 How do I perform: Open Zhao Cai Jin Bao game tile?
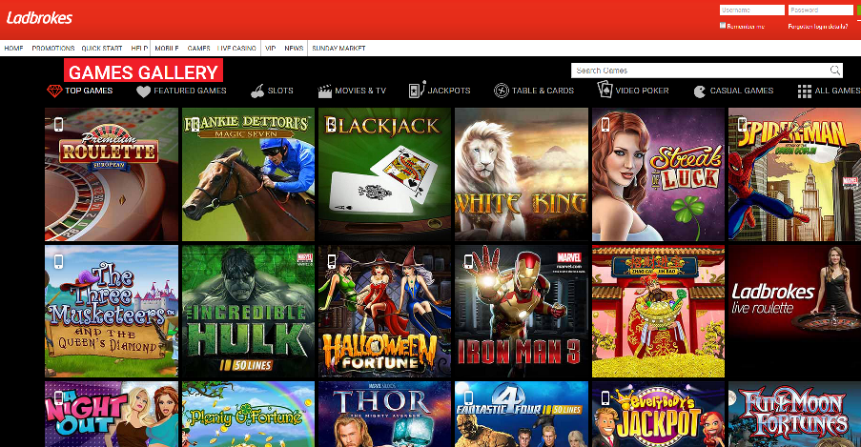tap(658, 312)
